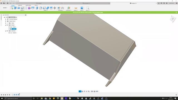Click the Select tool icon
178x100 pixels.
(x=88, y=8)
